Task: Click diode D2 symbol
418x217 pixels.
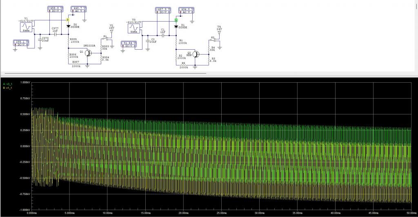Action: point(68,26)
